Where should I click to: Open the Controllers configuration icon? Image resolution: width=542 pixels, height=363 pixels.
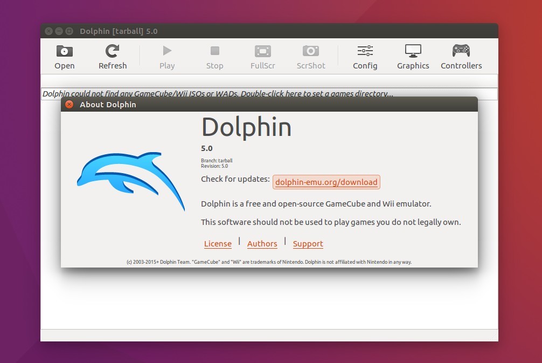tap(461, 56)
